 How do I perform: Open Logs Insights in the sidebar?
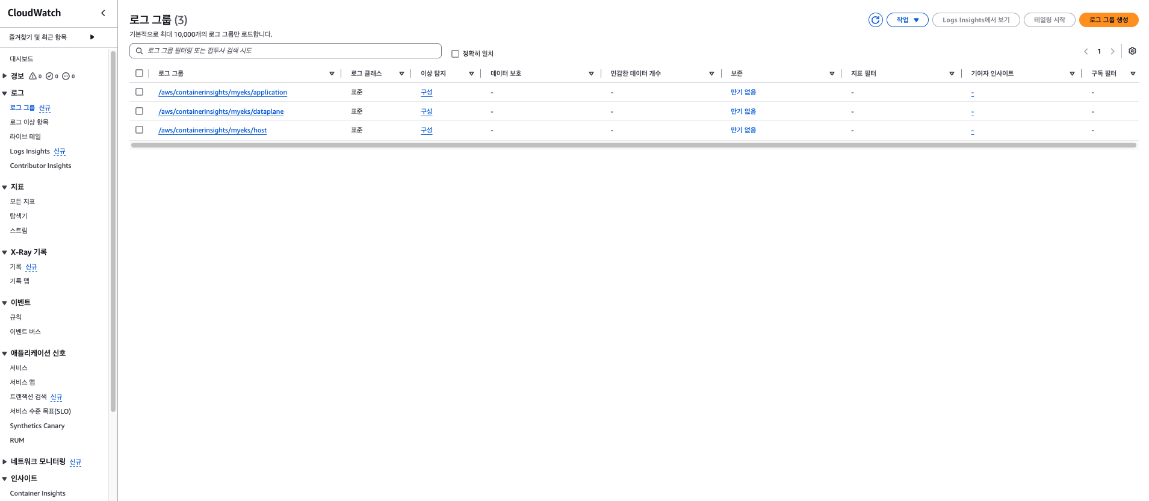tap(30, 151)
